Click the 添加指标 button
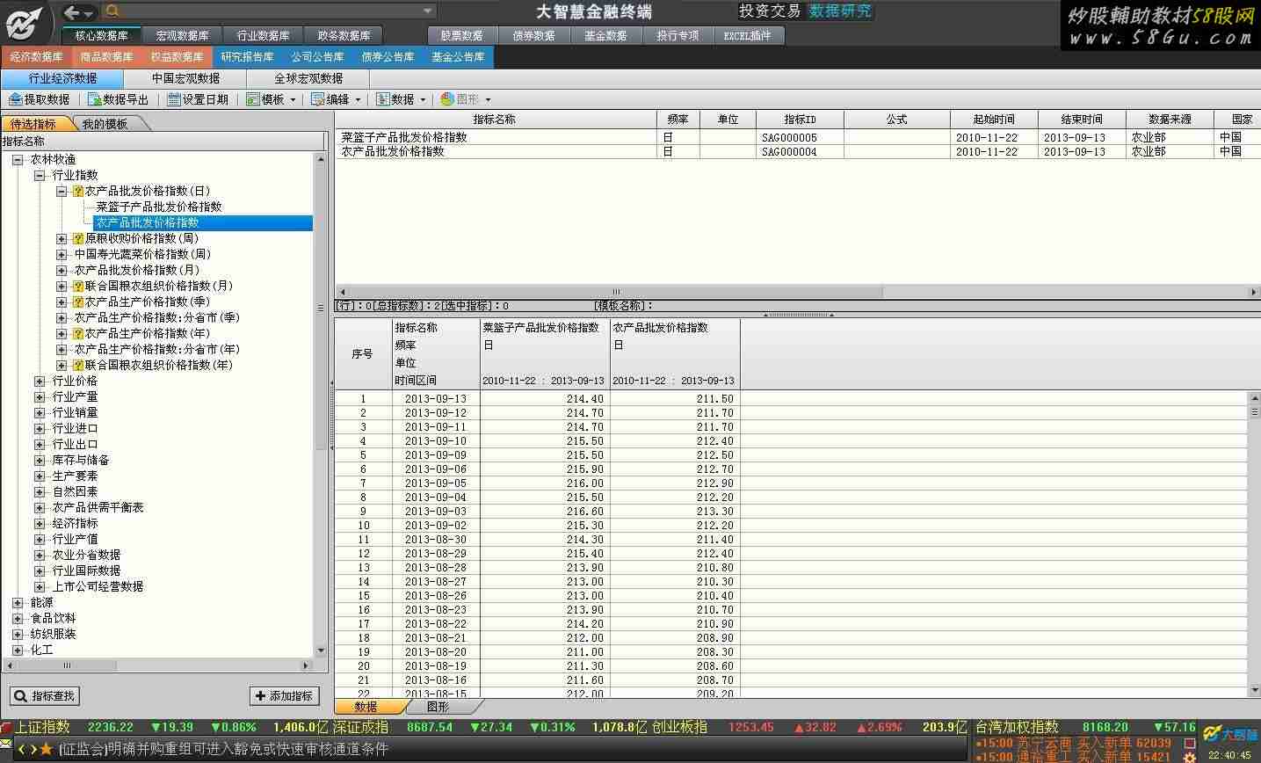Screen dimensions: 1261x763 pyautogui.click(x=284, y=696)
